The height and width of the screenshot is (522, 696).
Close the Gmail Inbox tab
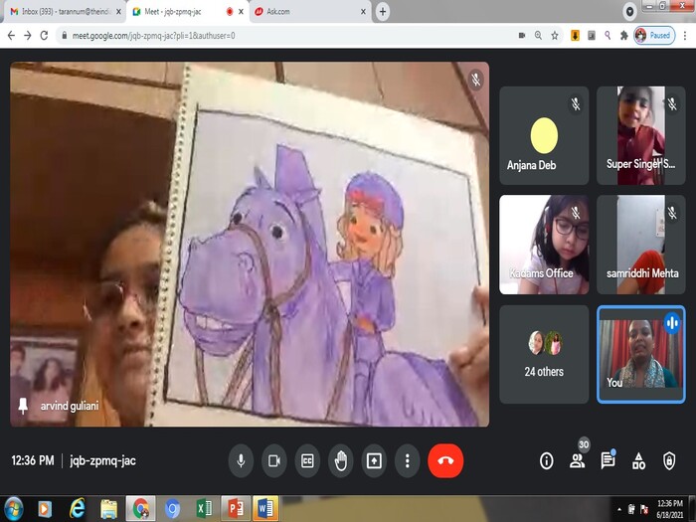pyautogui.click(x=118, y=12)
